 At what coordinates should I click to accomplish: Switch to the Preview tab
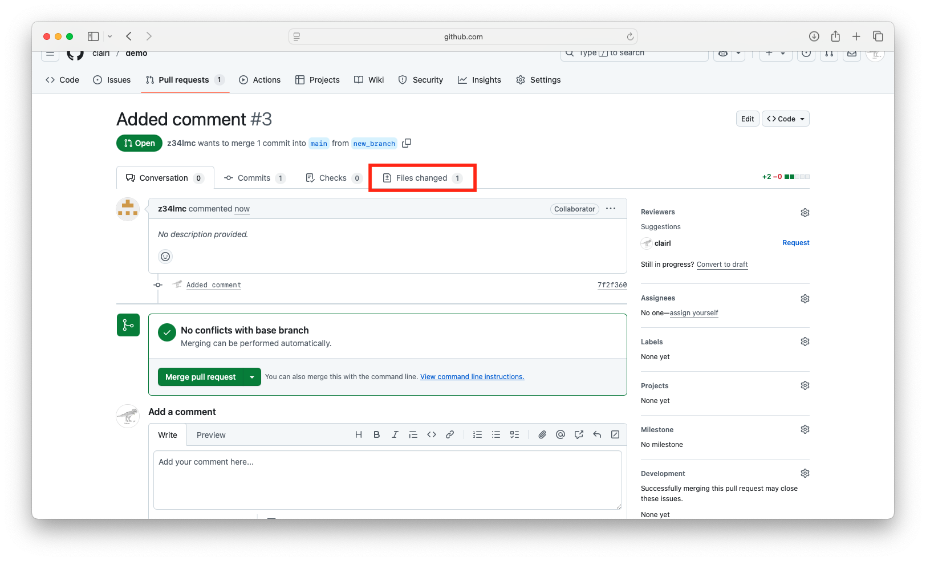point(211,435)
